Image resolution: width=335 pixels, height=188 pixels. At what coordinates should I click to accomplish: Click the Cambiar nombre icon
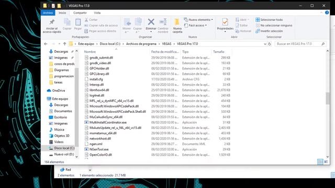163,22
